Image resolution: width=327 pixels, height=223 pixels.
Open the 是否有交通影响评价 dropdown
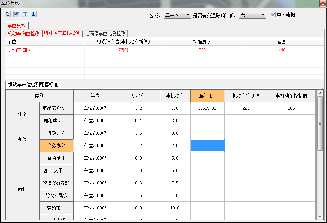point(252,14)
